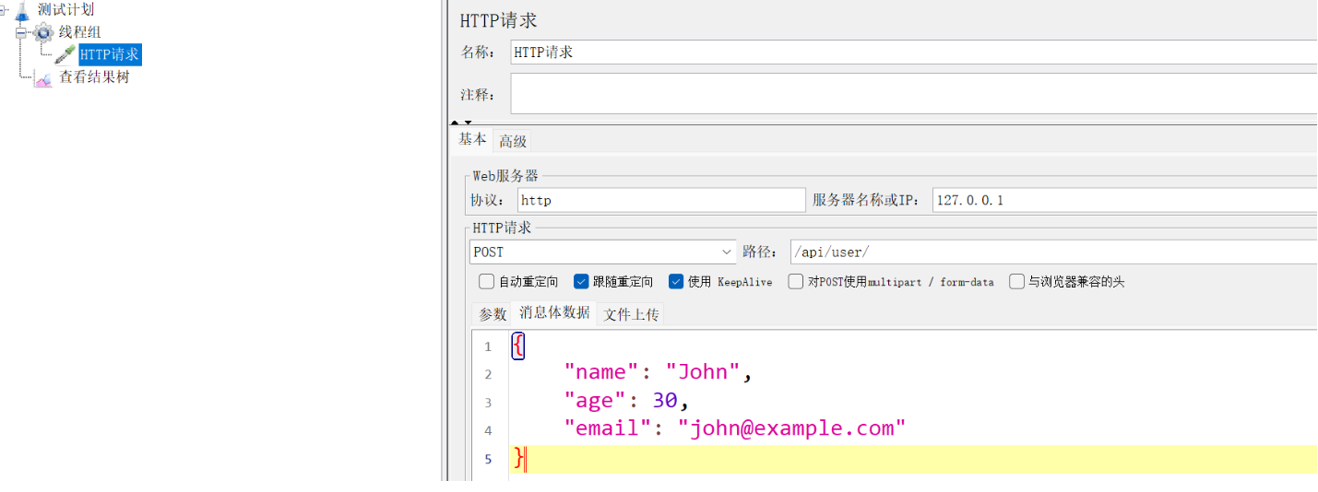Collapse the 测试计划 tree node
This screenshot has width=1318, height=492.
(5, 10)
